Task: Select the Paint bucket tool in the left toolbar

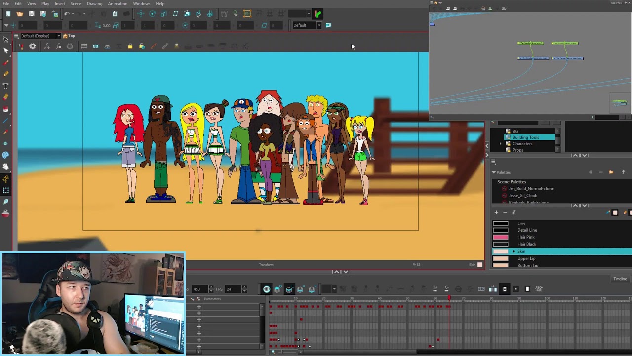Action: point(6,109)
